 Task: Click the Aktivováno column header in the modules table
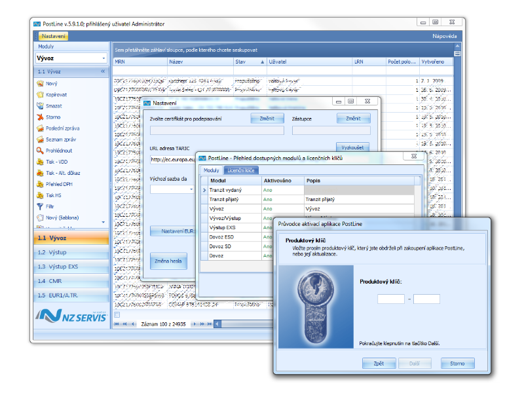(282, 181)
